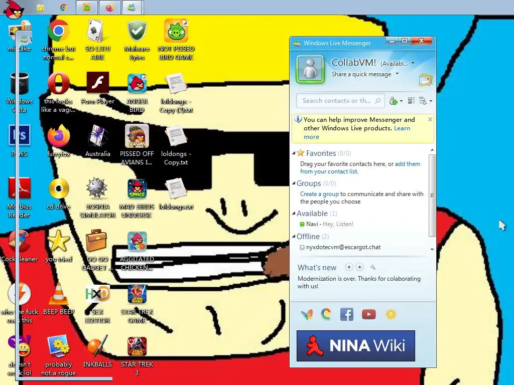
Task: Click the contact list layout icon
Action: (x=411, y=101)
